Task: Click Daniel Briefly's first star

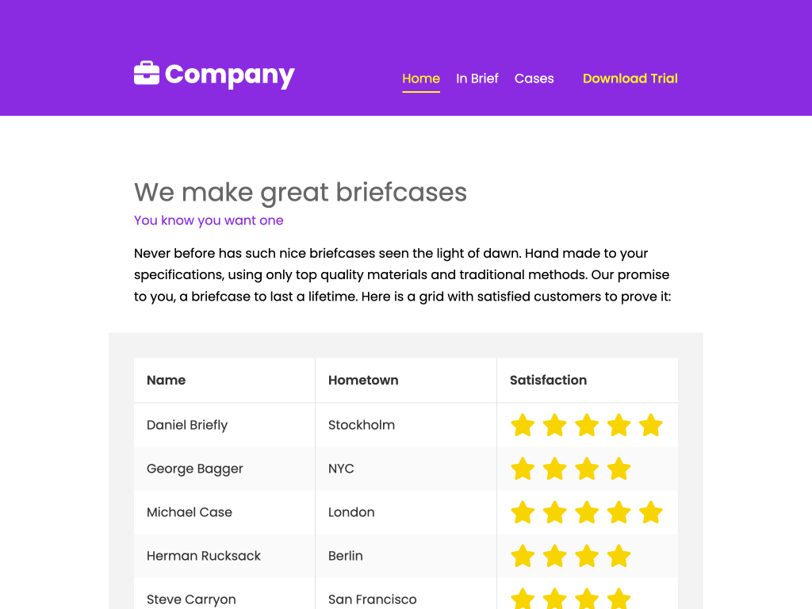Action: point(523,425)
